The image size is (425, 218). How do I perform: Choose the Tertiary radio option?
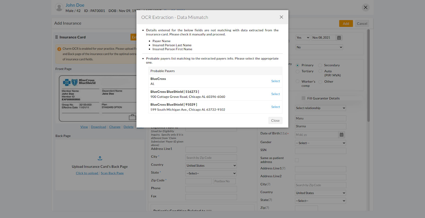[297, 72]
